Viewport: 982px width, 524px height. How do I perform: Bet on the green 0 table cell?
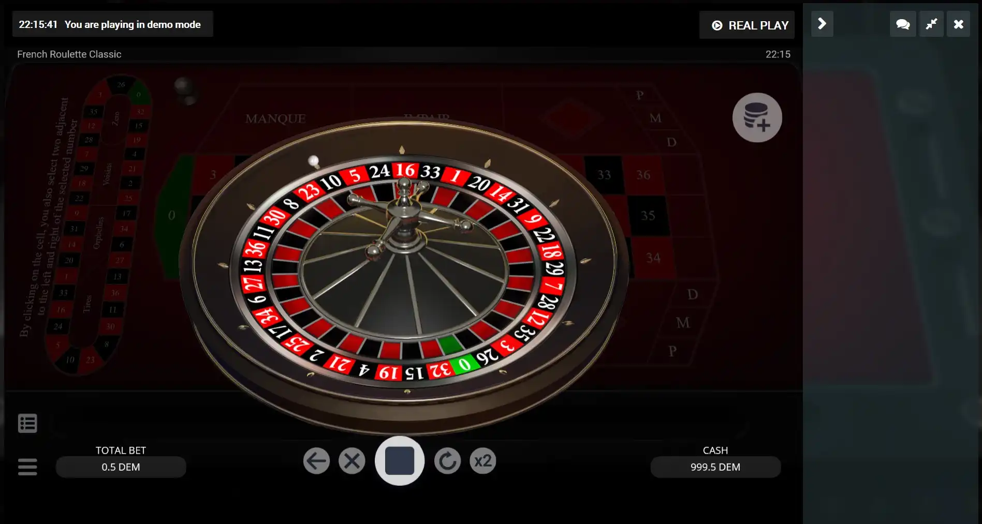coord(171,215)
